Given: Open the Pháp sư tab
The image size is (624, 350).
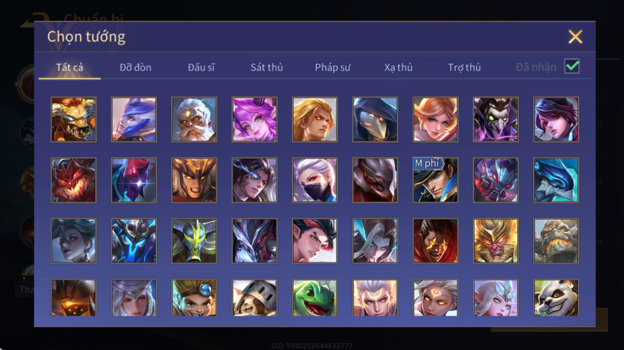Looking at the screenshot, I should pos(332,67).
